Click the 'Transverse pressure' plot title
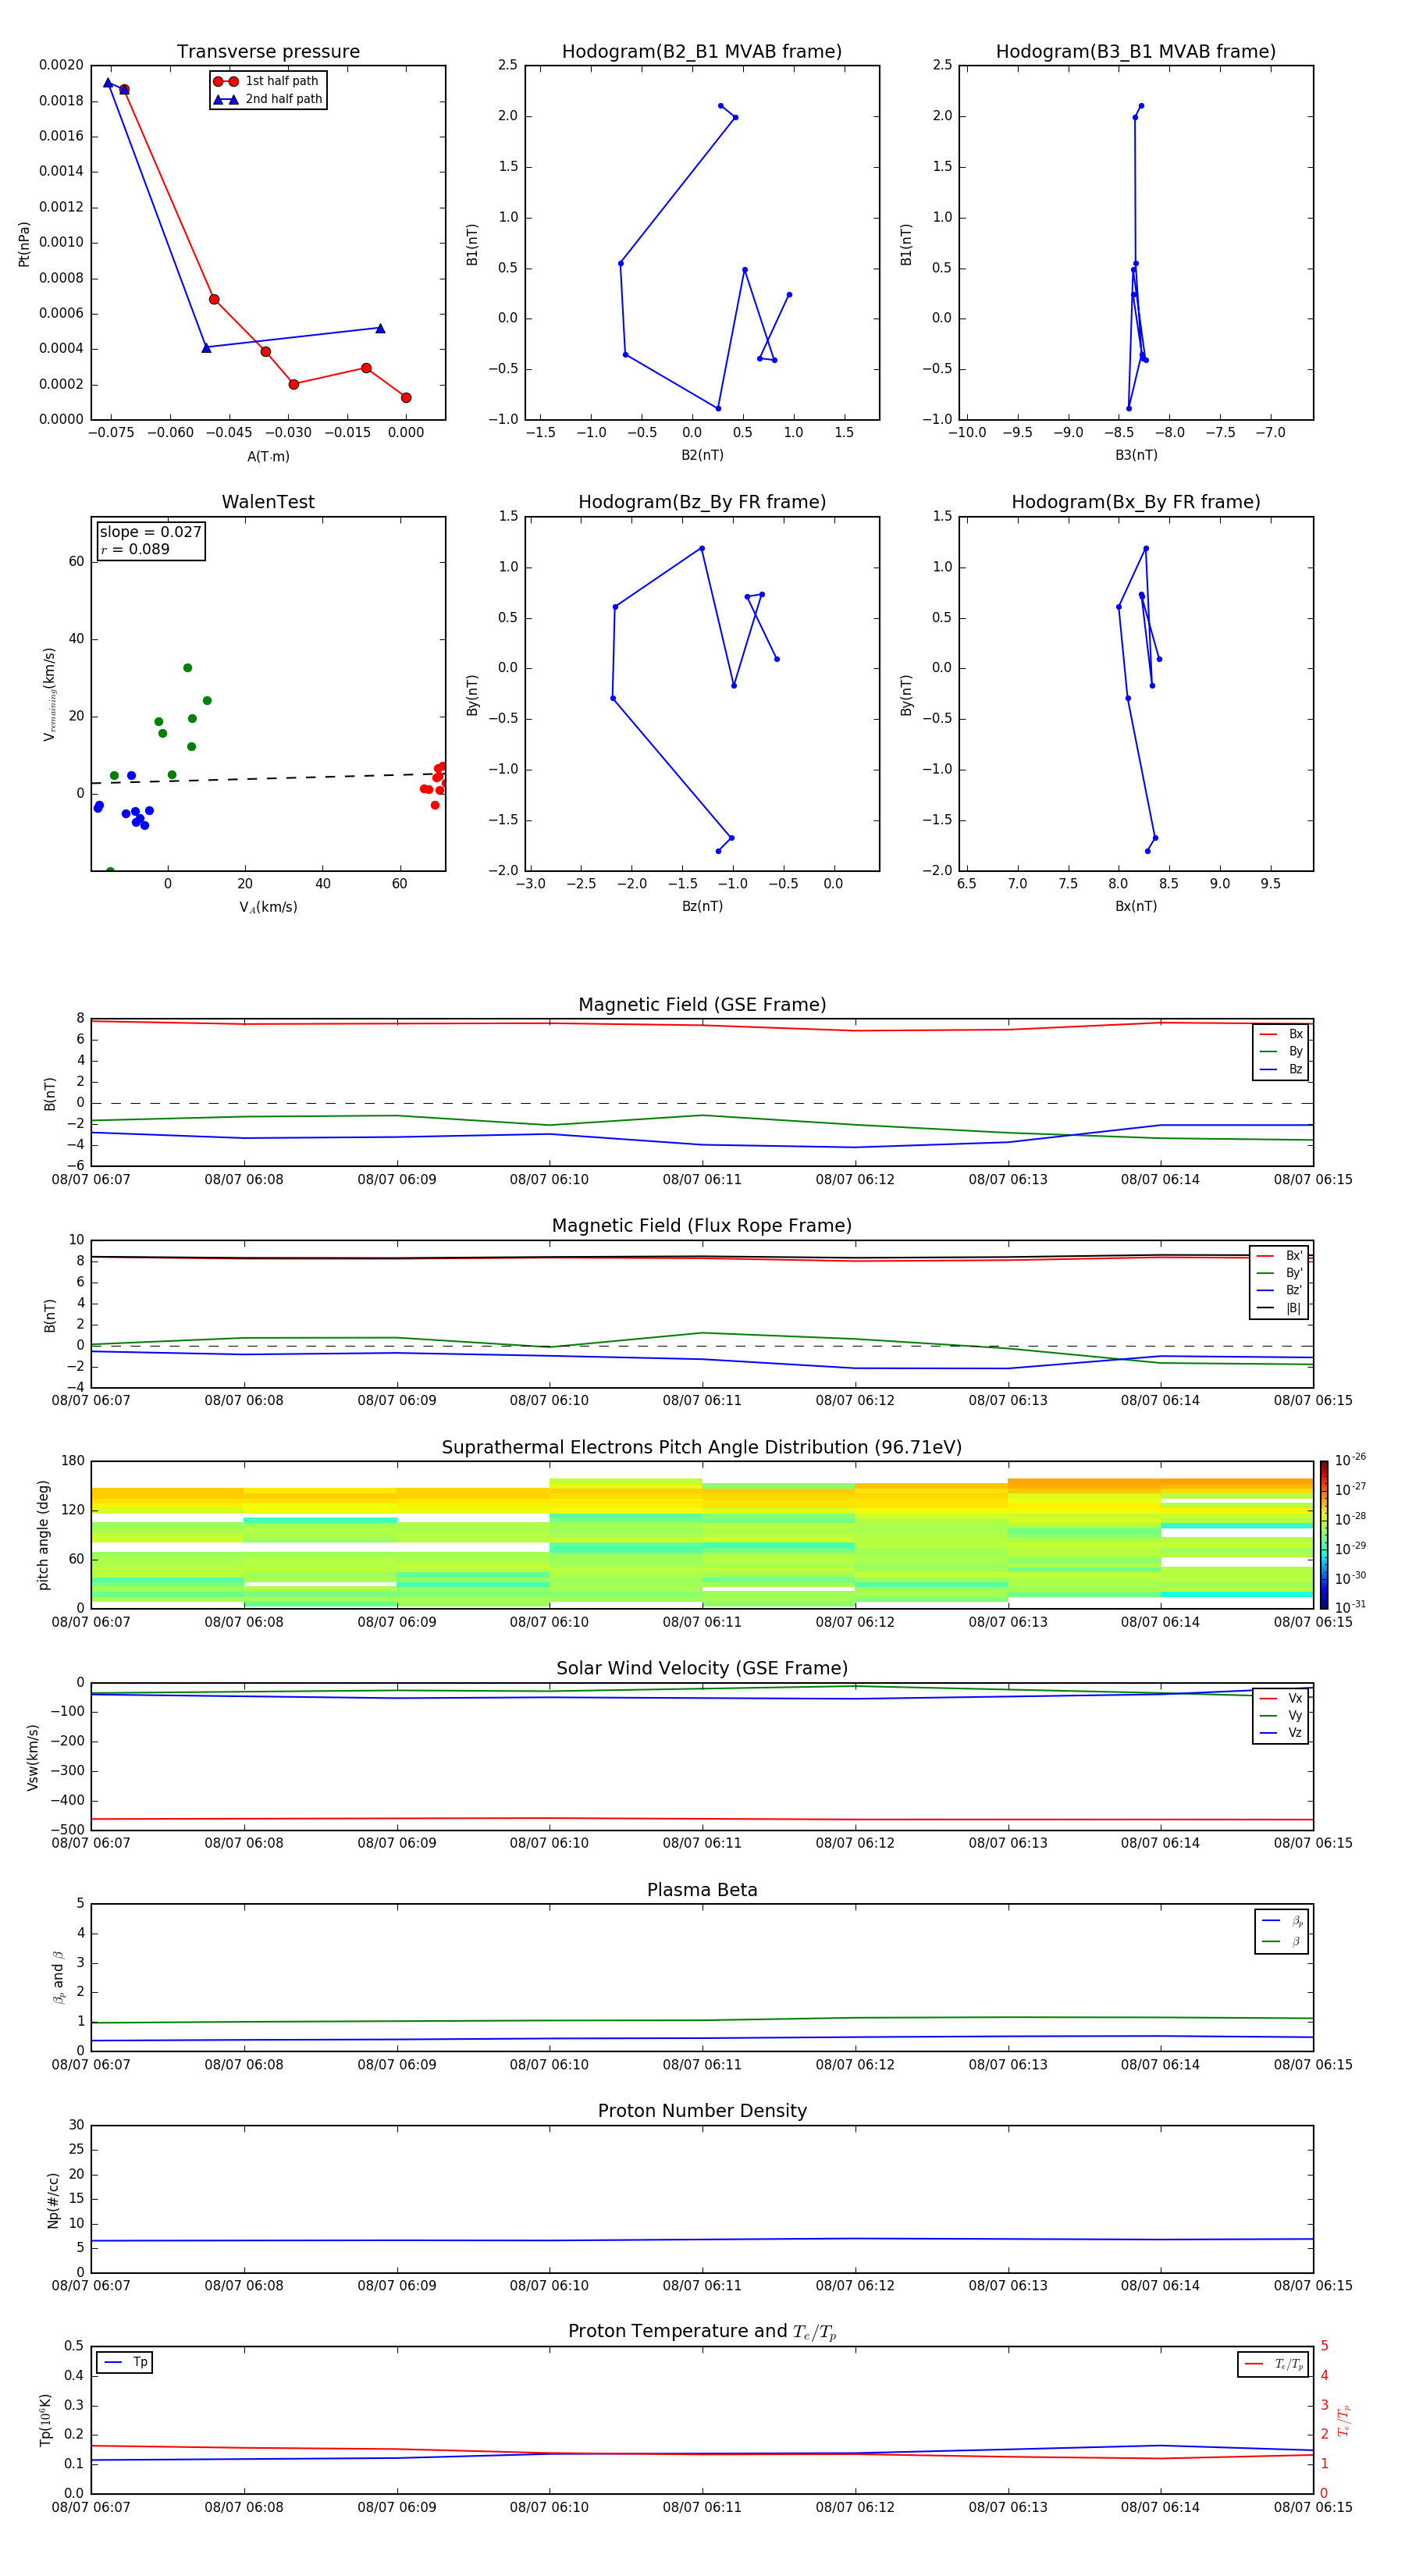1405x2576 pixels. [x=268, y=52]
